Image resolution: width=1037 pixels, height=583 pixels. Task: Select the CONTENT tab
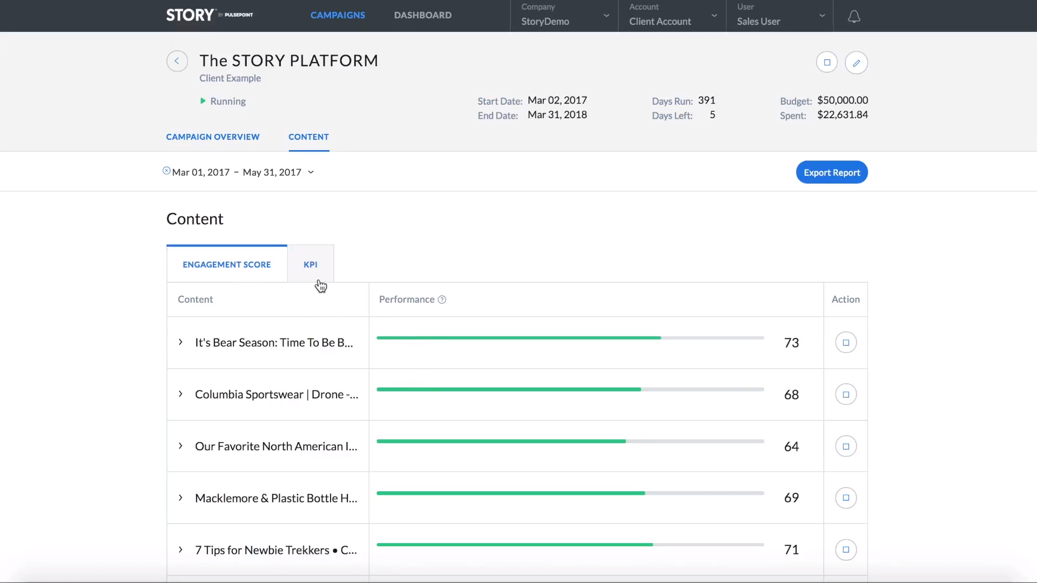(308, 137)
